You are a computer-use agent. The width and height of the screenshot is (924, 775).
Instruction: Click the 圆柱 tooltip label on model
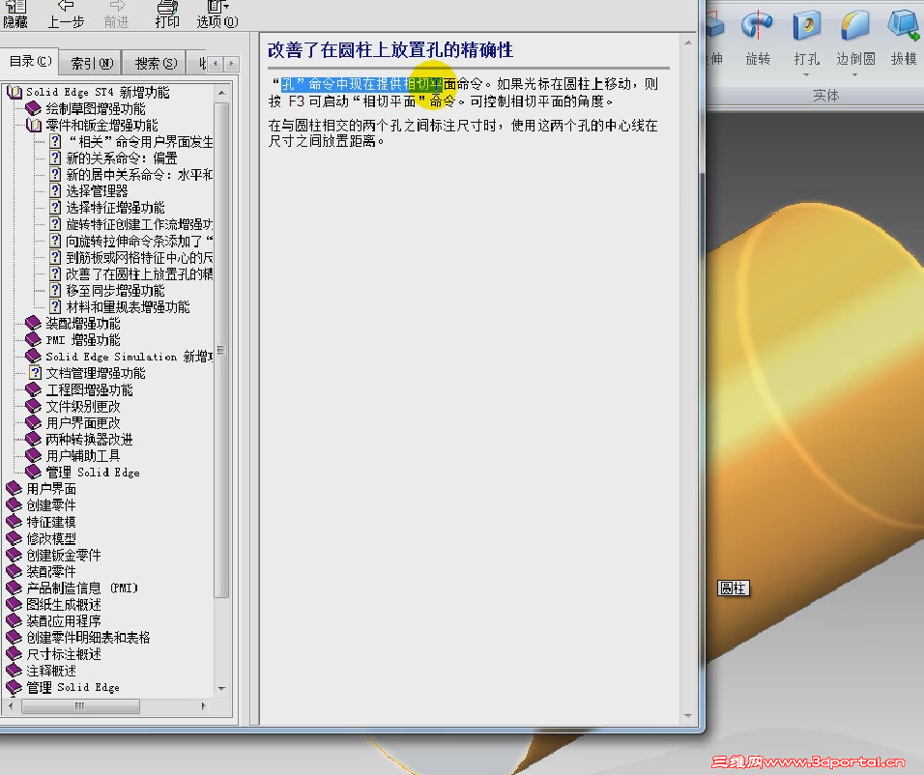click(733, 588)
